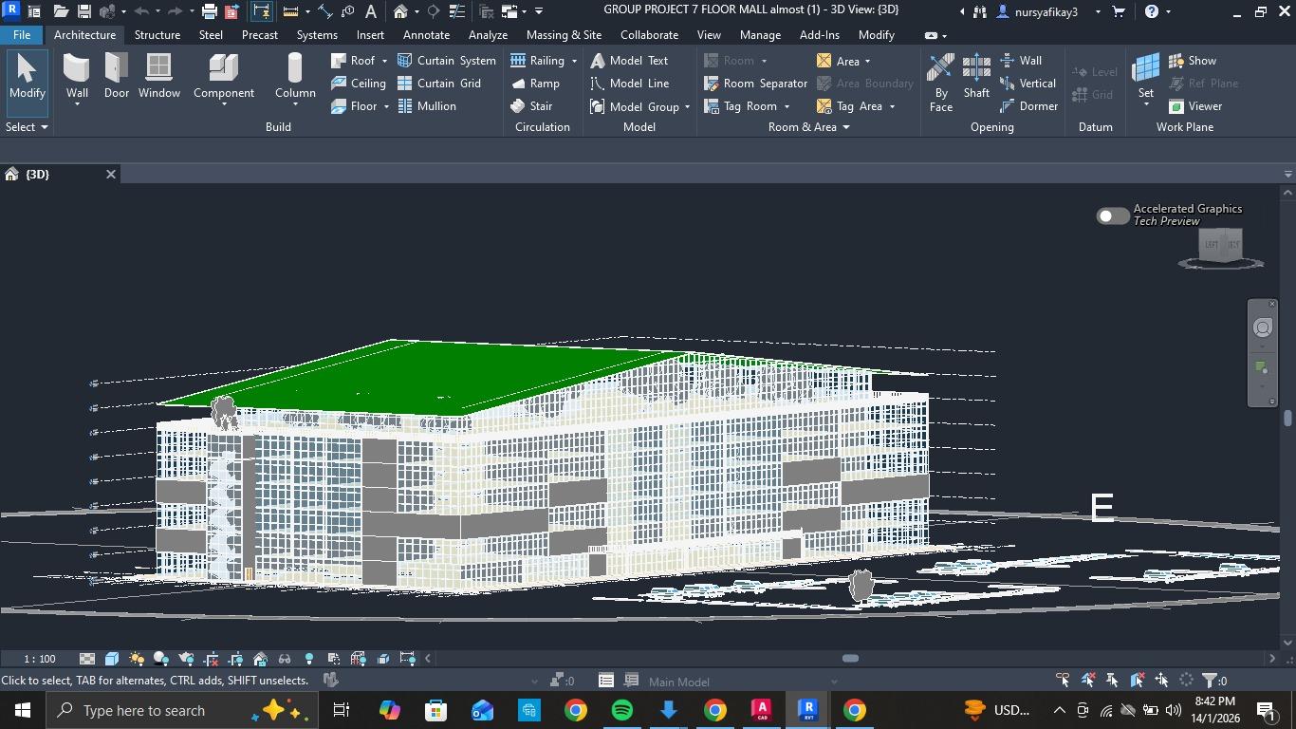
Task: Click the Stair tool
Action: (x=531, y=106)
